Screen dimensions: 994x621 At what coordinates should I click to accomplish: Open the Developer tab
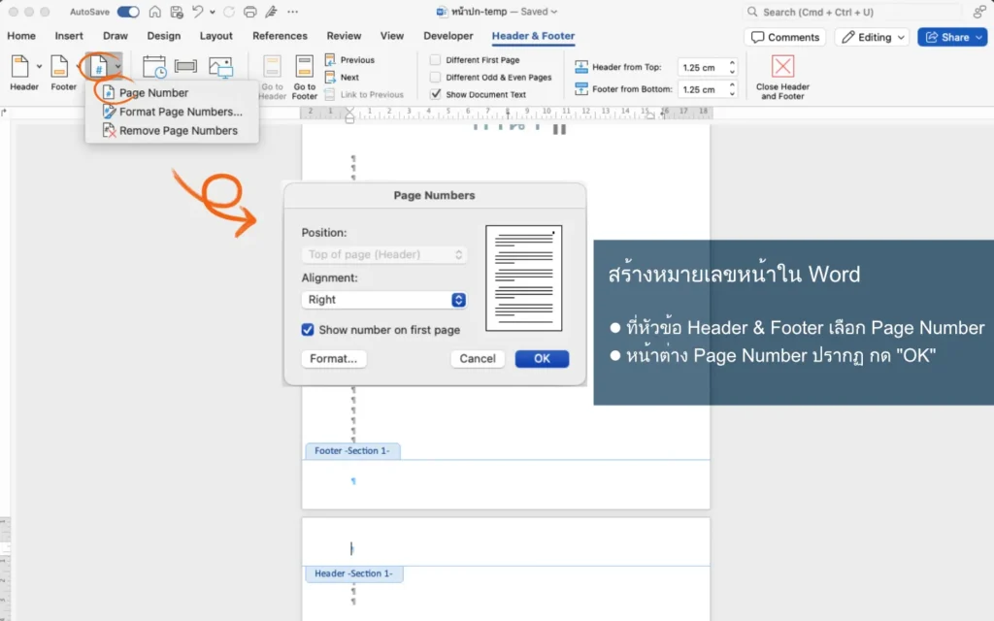coord(448,36)
